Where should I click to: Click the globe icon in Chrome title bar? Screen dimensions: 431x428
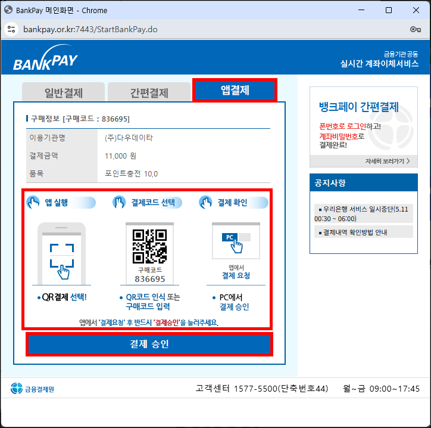click(x=8, y=10)
